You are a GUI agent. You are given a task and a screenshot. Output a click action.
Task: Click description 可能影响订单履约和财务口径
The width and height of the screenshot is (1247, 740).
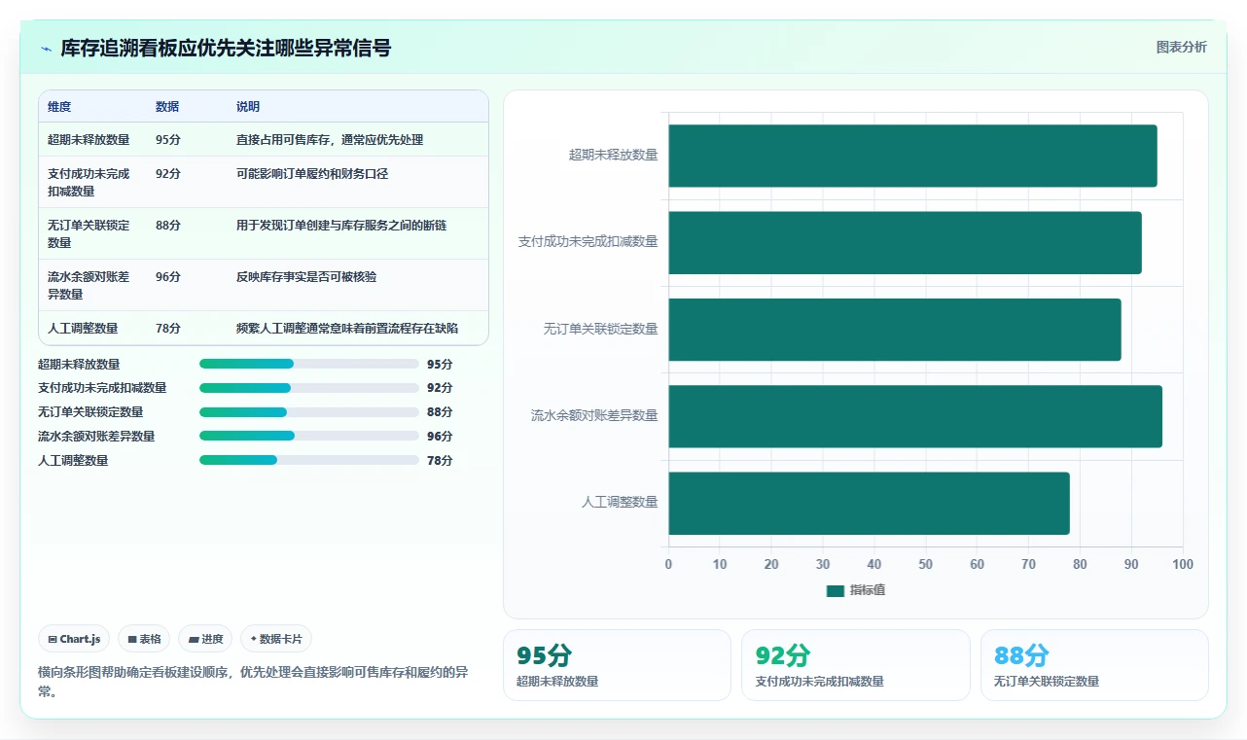click(312, 174)
